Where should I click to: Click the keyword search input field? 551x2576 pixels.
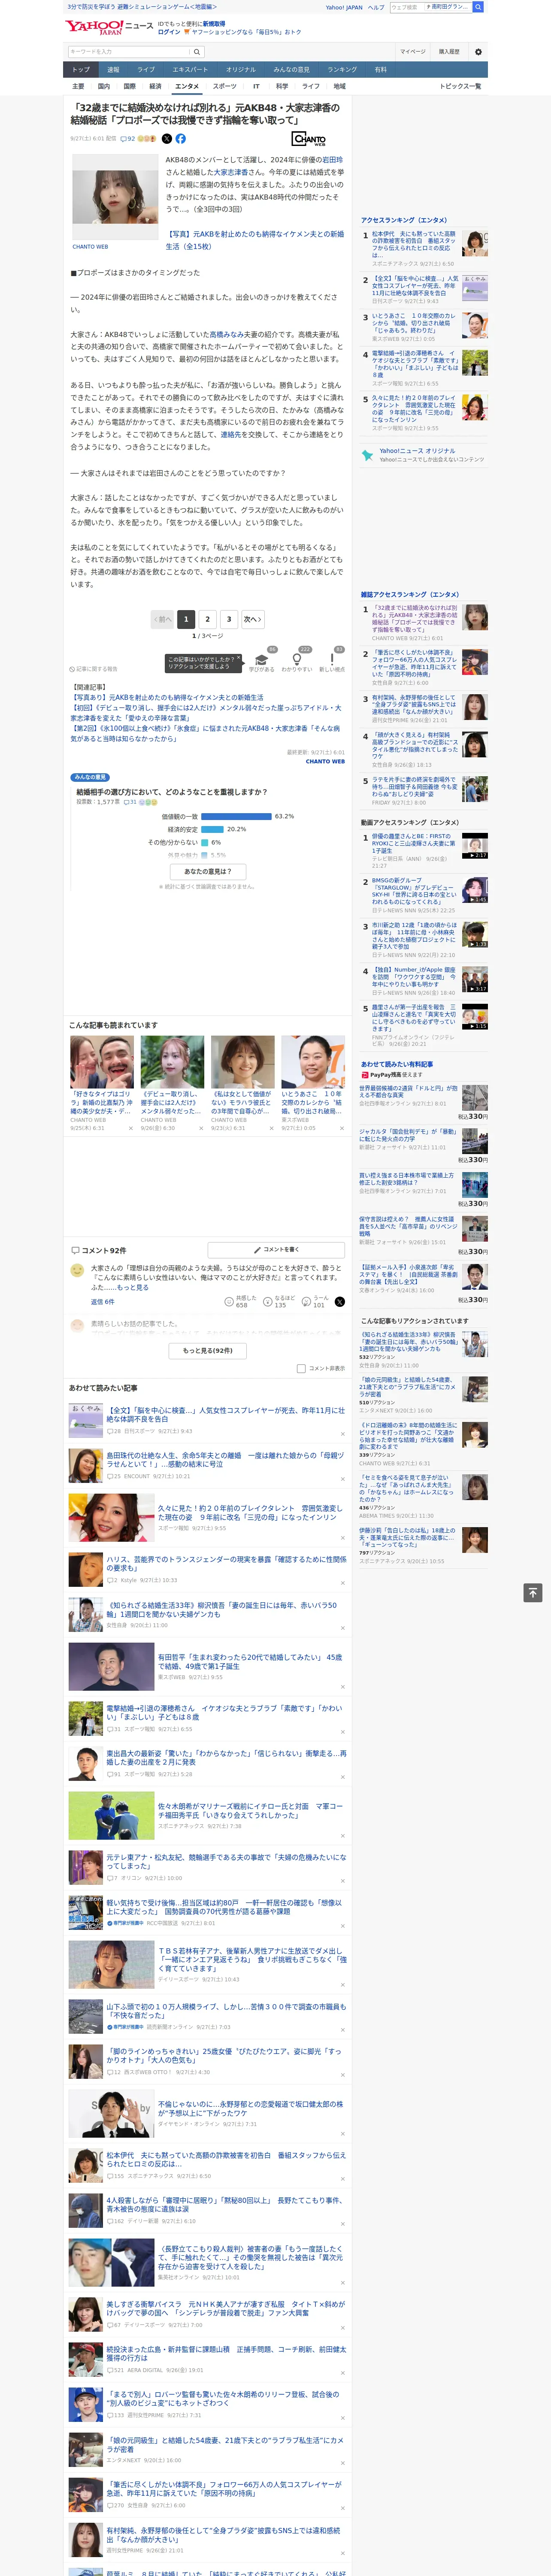(129, 51)
